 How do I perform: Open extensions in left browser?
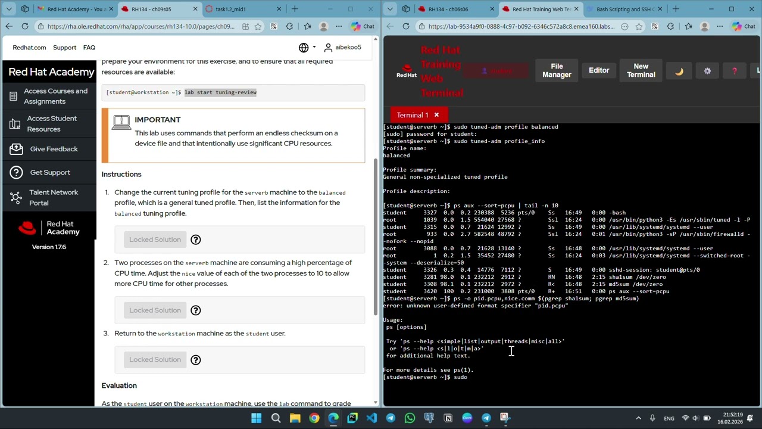coord(289,26)
